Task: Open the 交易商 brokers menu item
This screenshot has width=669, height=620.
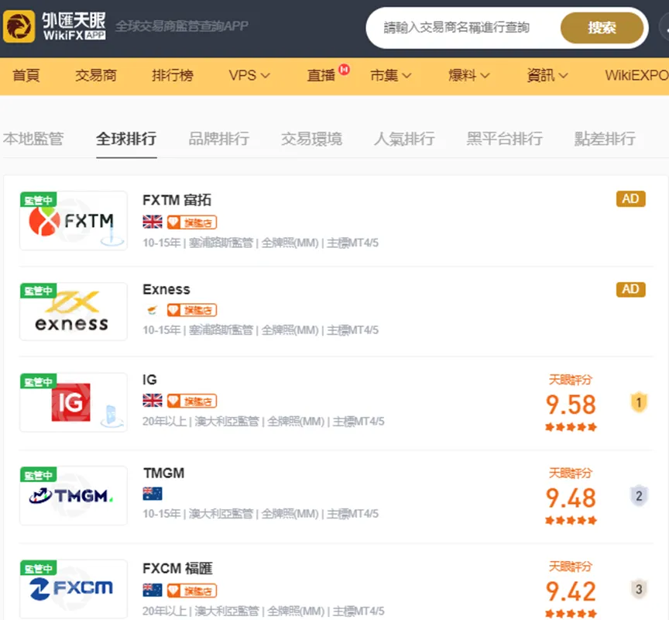Action: pyautogui.click(x=96, y=76)
